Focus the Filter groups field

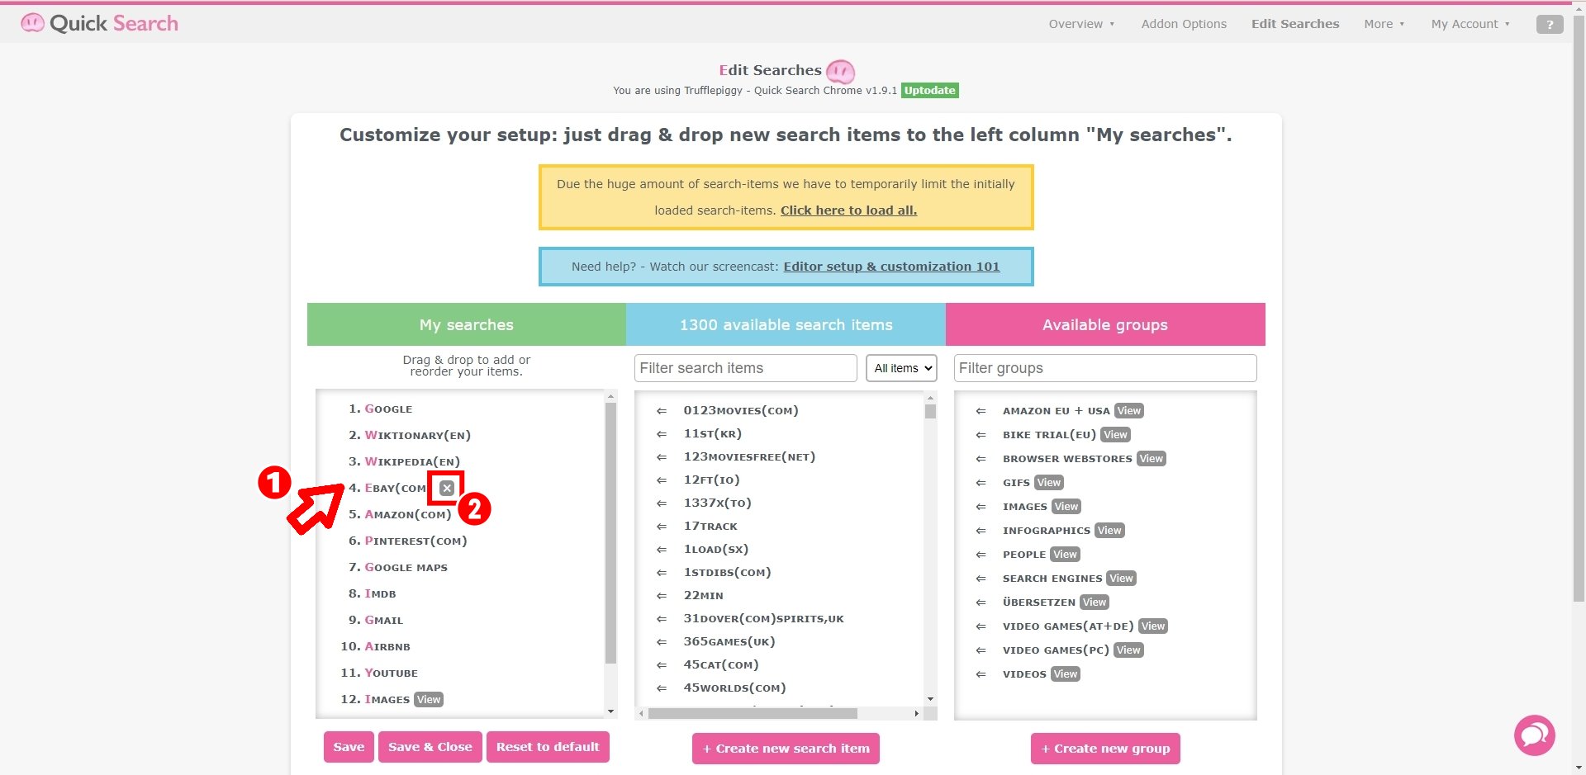(x=1105, y=368)
